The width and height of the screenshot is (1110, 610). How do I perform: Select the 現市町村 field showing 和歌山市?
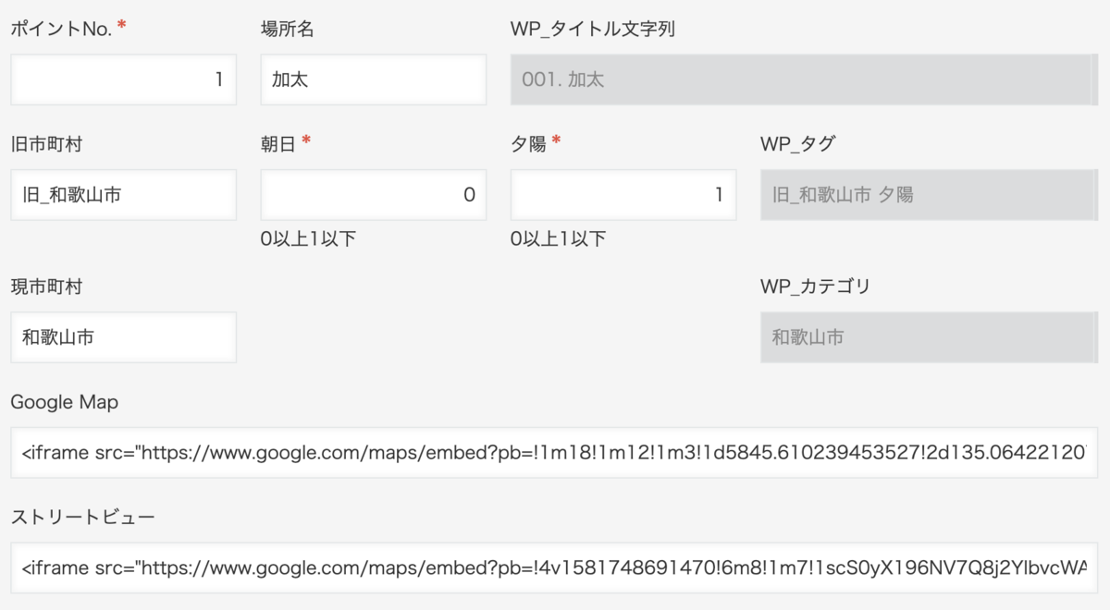pos(123,336)
